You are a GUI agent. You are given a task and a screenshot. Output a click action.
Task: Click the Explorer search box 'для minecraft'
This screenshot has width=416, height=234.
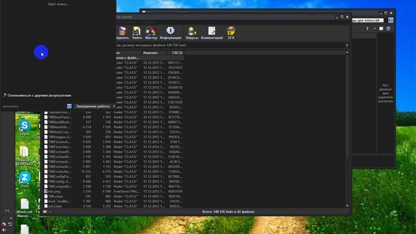367,20
